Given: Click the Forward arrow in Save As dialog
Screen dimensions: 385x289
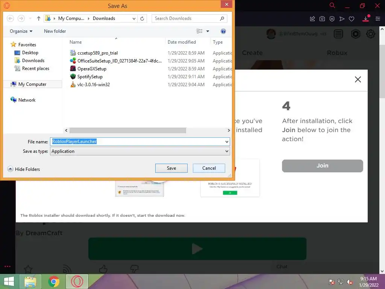Looking at the screenshot, I should pyautogui.click(x=21, y=18).
